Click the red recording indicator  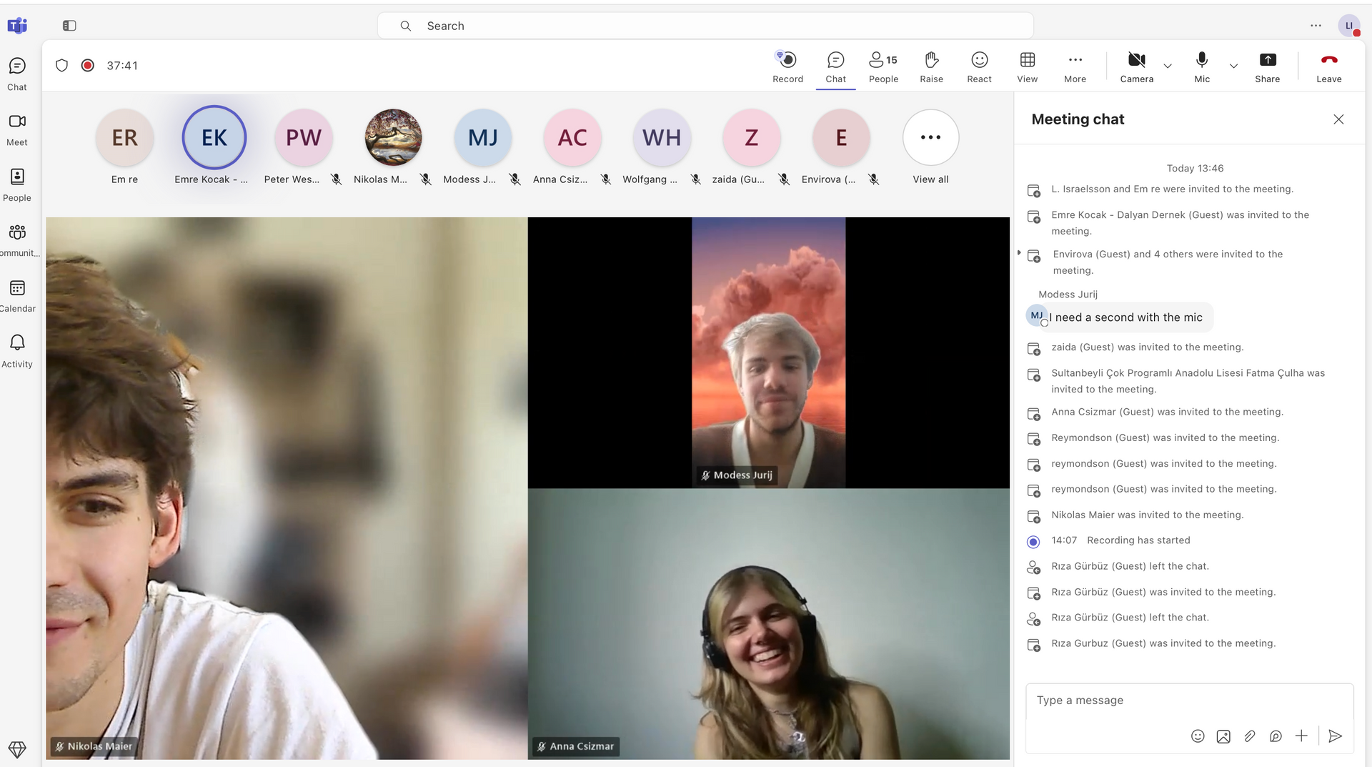(88, 66)
